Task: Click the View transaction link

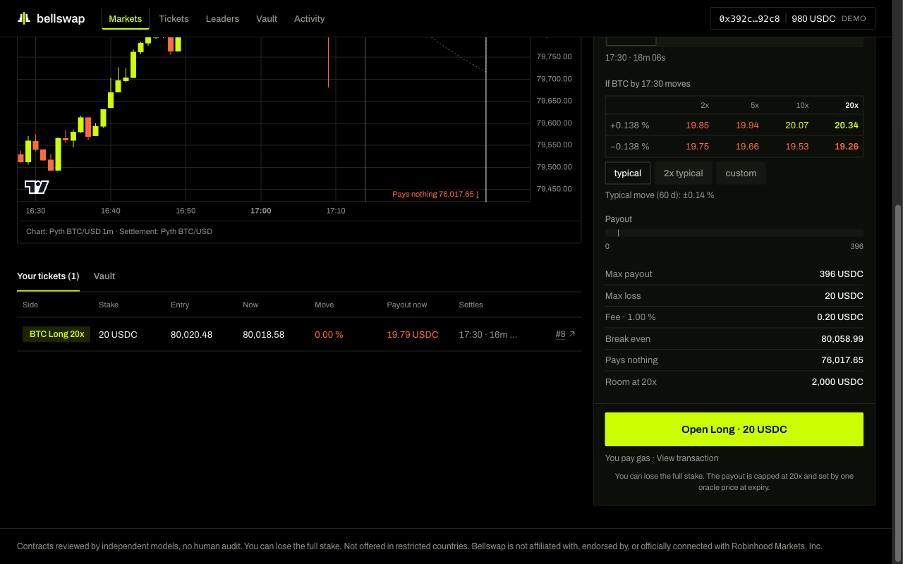Action: pyautogui.click(x=687, y=458)
